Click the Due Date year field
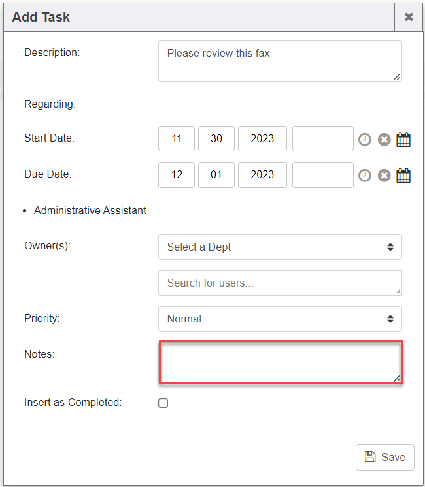This screenshot has height=487, width=425. 262,175
